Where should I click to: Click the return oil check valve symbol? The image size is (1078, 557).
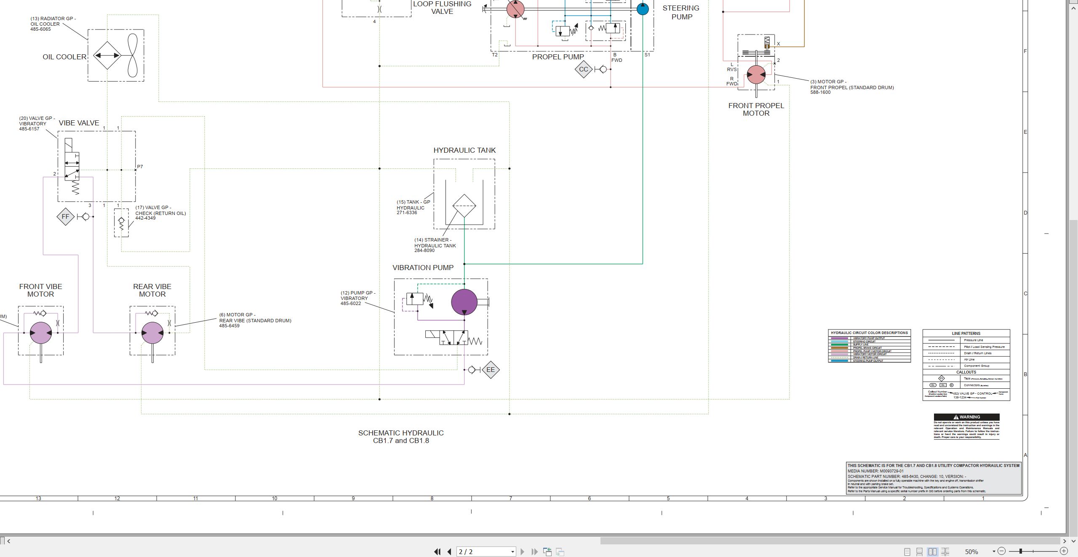[121, 223]
